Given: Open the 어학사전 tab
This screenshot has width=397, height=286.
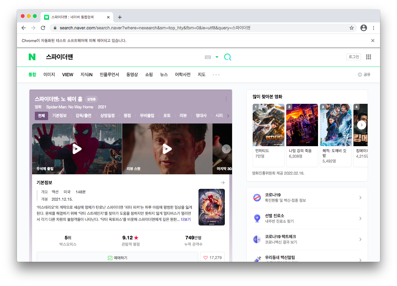Looking at the screenshot, I should (183, 74).
